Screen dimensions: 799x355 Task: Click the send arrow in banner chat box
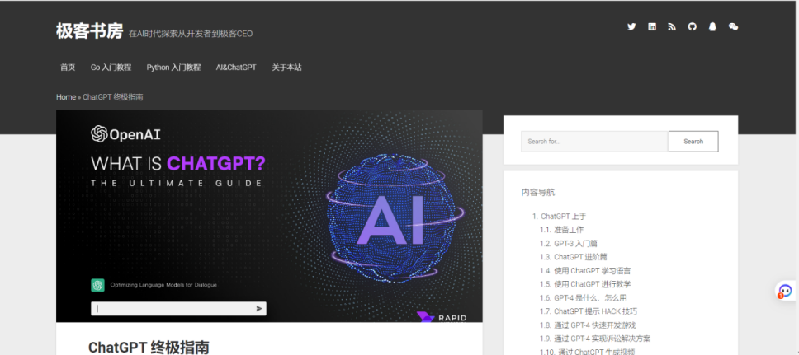pyautogui.click(x=259, y=308)
